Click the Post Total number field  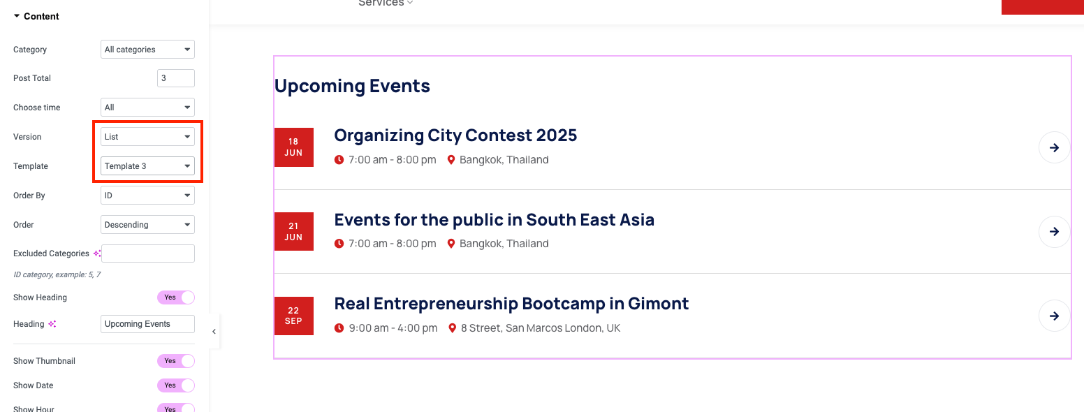tap(175, 78)
